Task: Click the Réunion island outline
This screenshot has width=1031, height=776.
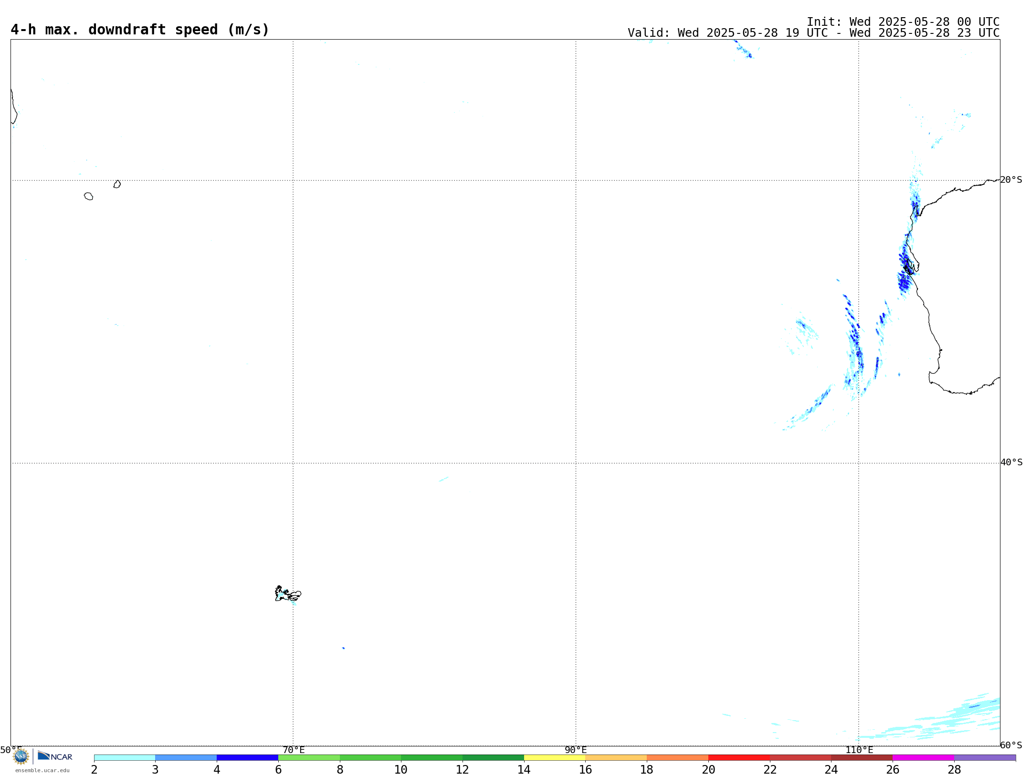Action: pos(88,196)
